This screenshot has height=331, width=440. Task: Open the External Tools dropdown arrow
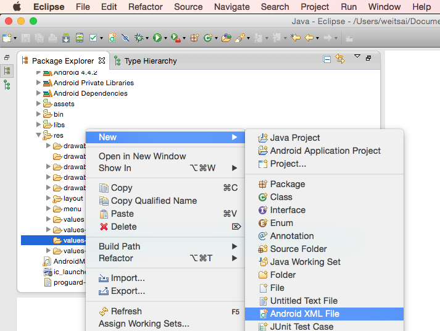tap(184, 38)
